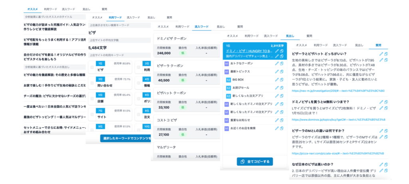Copy the 重要なお知らせ heading
Viewport: 409px width, 184px height.
tap(282, 120)
